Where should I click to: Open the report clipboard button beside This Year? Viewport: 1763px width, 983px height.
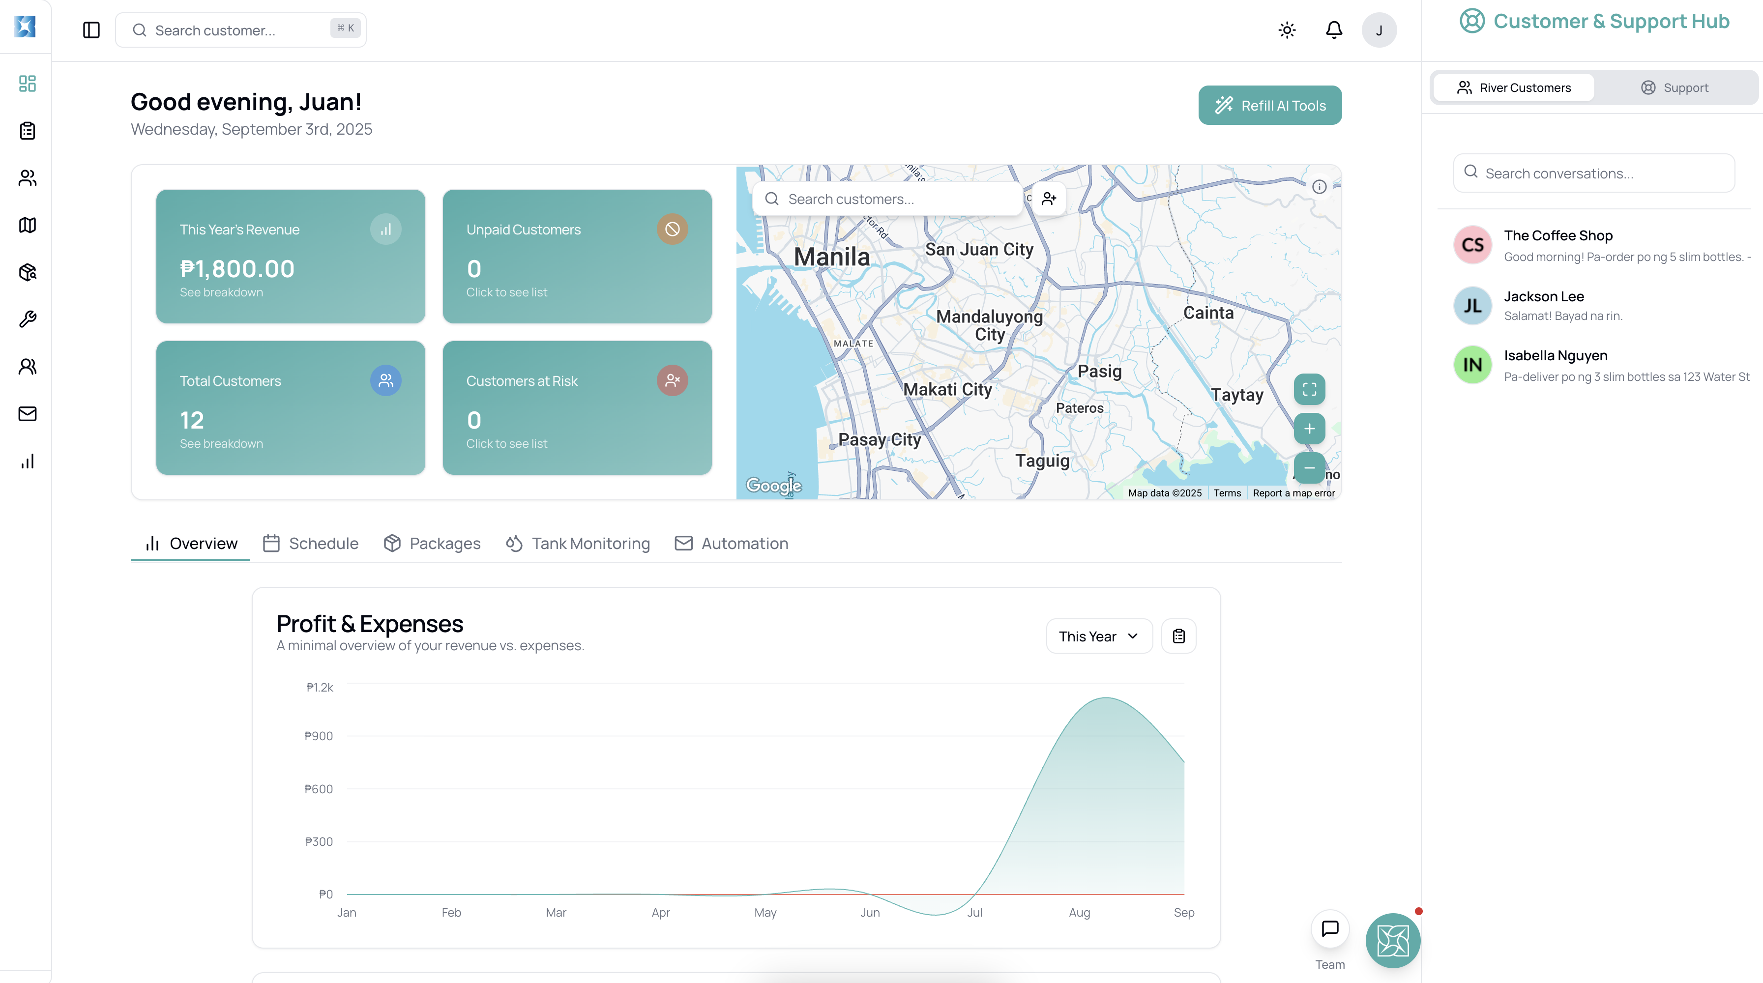click(x=1178, y=636)
